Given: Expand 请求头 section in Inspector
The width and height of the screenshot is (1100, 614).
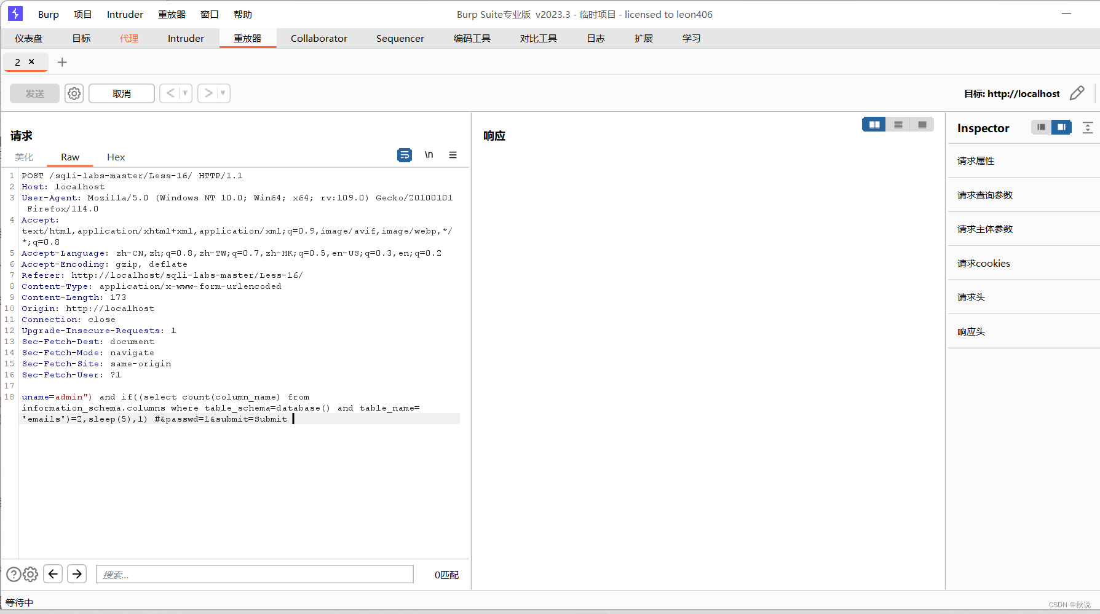Looking at the screenshot, I should tap(1024, 297).
